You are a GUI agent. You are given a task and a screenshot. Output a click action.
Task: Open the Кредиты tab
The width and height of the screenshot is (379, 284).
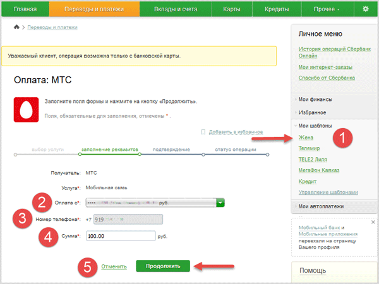coord(277,9)
